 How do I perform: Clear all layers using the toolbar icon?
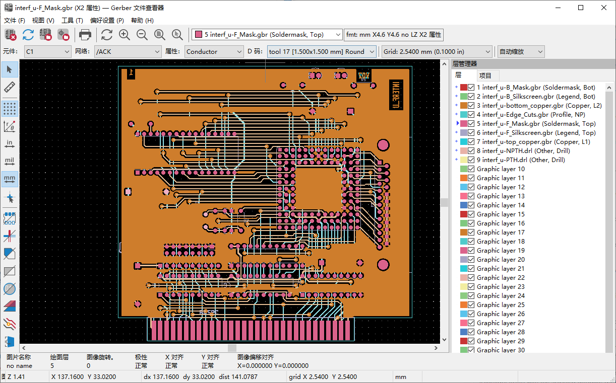(x=10, y=35)
